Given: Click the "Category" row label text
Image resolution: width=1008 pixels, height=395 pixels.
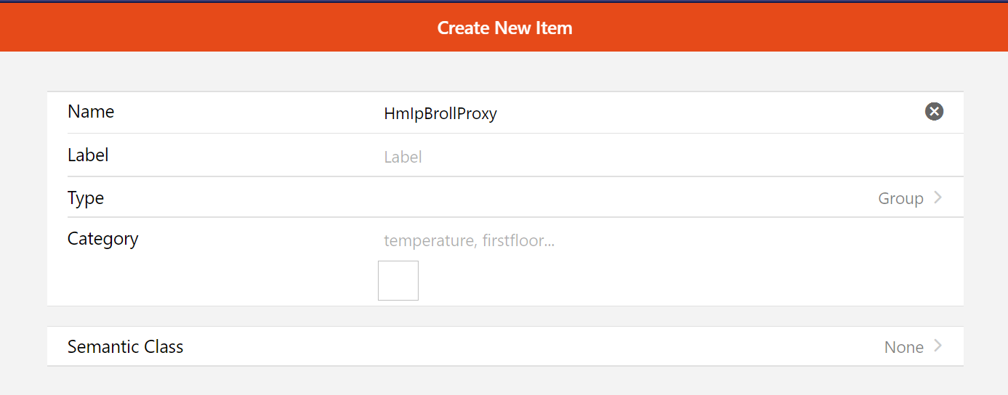Looking at the screenshot, I should coord(102,239).
